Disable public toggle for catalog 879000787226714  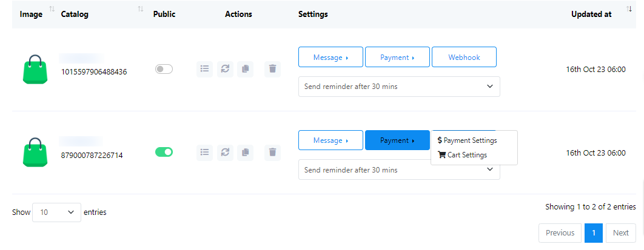[x=164, y=153]
